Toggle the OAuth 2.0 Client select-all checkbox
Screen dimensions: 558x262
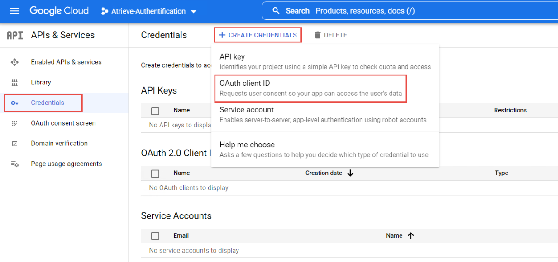(x=155, y=173)
